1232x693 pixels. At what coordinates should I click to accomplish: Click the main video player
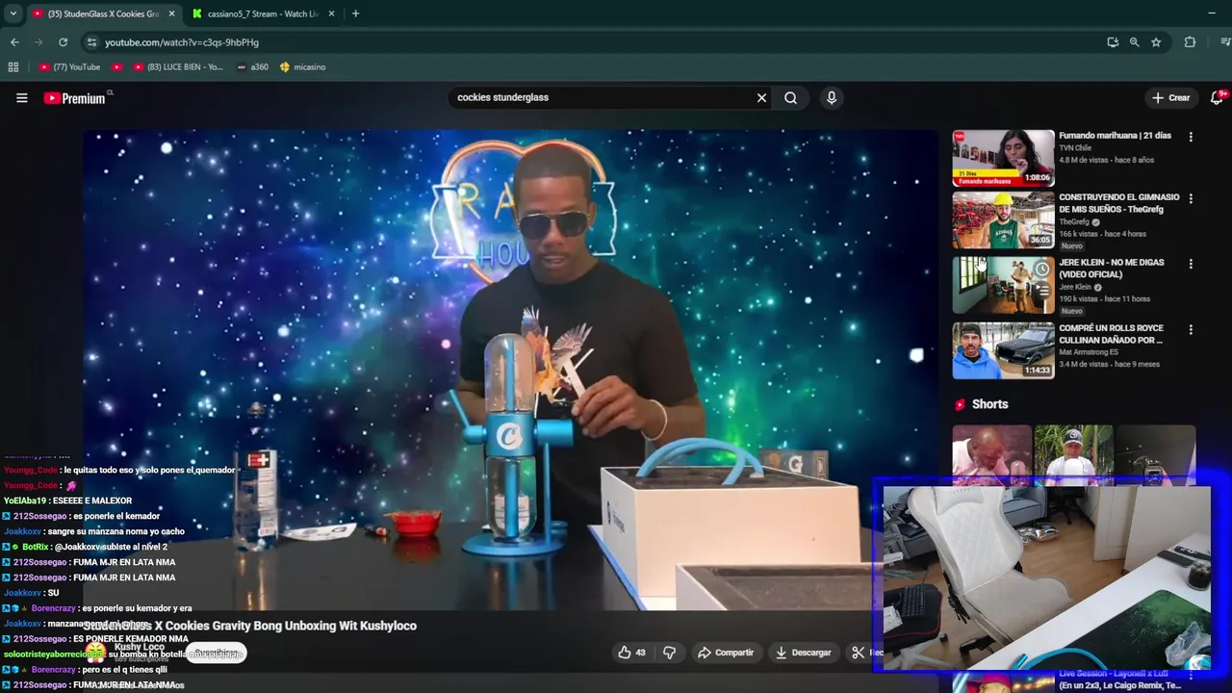(x=510, y=371)
